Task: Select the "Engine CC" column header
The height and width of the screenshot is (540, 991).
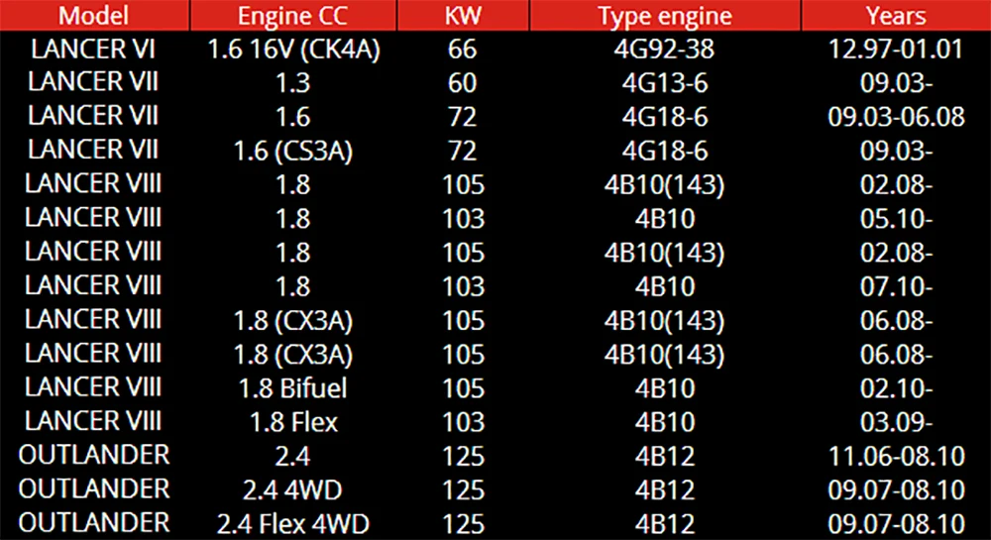Action: coord(292,16)
